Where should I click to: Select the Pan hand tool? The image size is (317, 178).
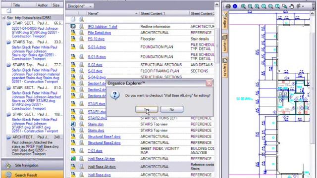[291, 6]
